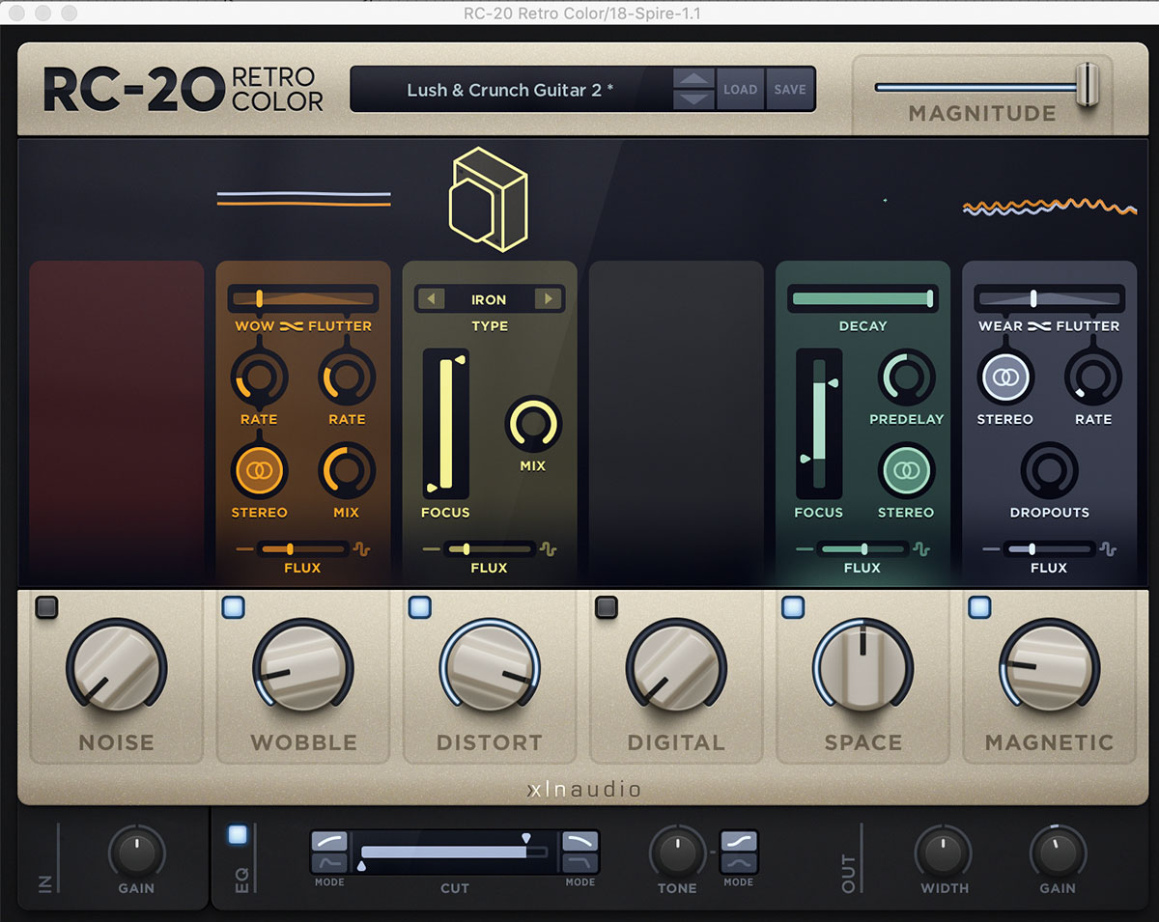Image resolution: width=1159 pixels, height=922 pixels.
Task: Click the IRON type label
Action: 489,299
